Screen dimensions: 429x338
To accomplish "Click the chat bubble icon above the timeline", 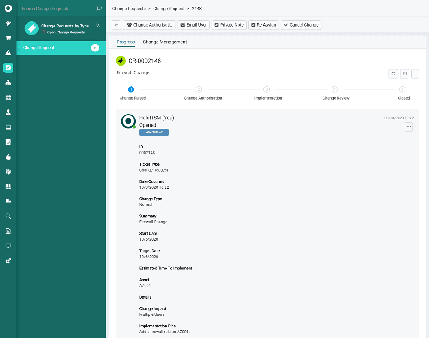I will pyautogui.click(x=393, y=74).
